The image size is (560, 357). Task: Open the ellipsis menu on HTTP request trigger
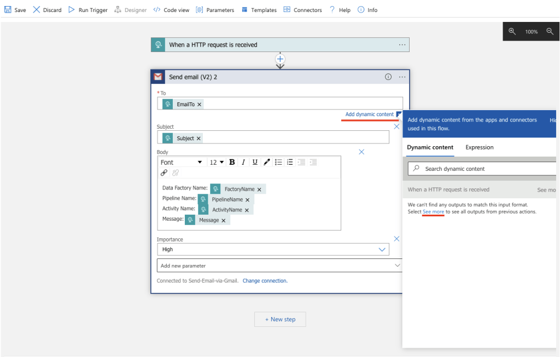(x=402, y=45)
